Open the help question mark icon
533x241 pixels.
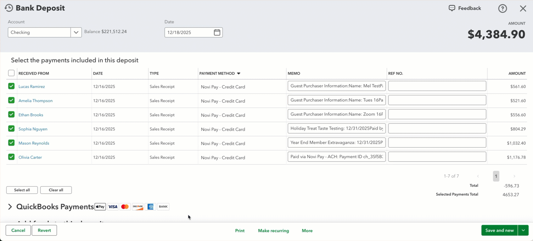(x=502, y=8)
